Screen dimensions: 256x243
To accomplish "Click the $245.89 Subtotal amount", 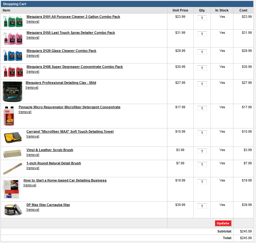I will [x=246, y=232].
